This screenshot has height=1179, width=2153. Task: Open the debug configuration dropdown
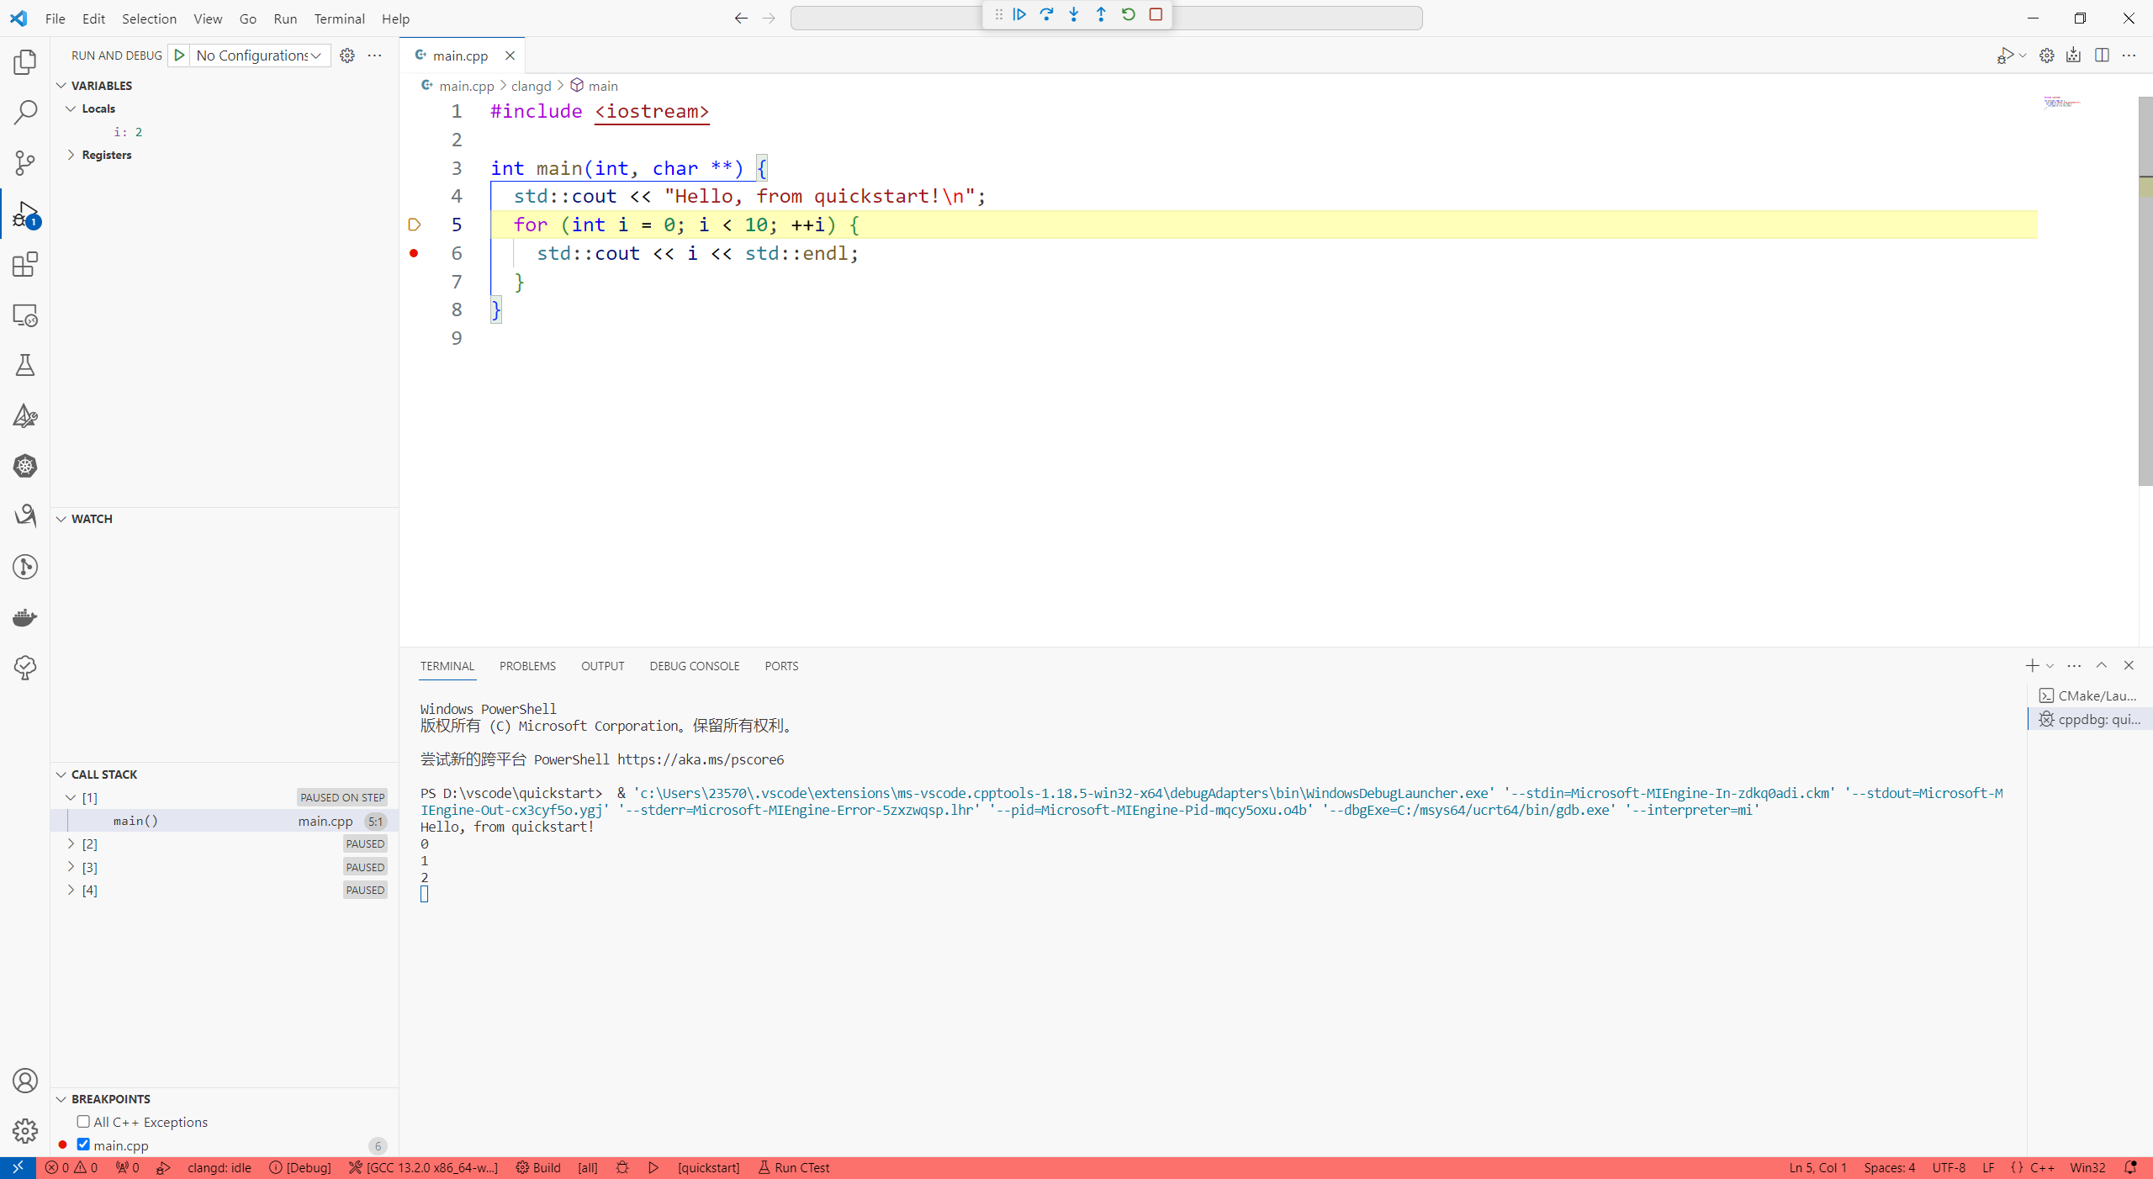[259, 56]
